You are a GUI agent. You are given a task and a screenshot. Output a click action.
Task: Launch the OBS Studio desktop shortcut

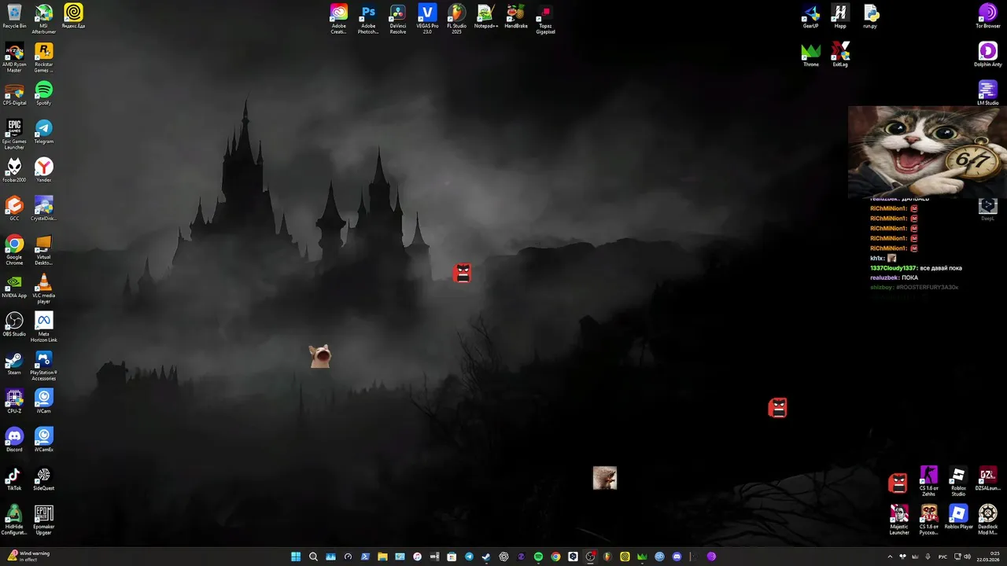coord(14,324)
